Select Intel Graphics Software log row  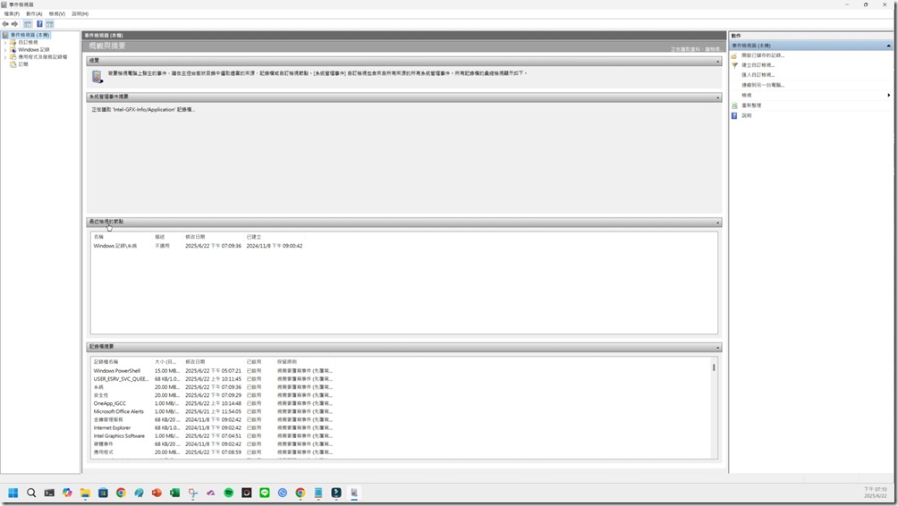[213, 436]
